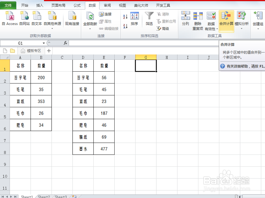Image resolution: width=265 pixels, height=198 pixels.
Task: Go to last sheet navigation arrow
Action: (15, 196)
